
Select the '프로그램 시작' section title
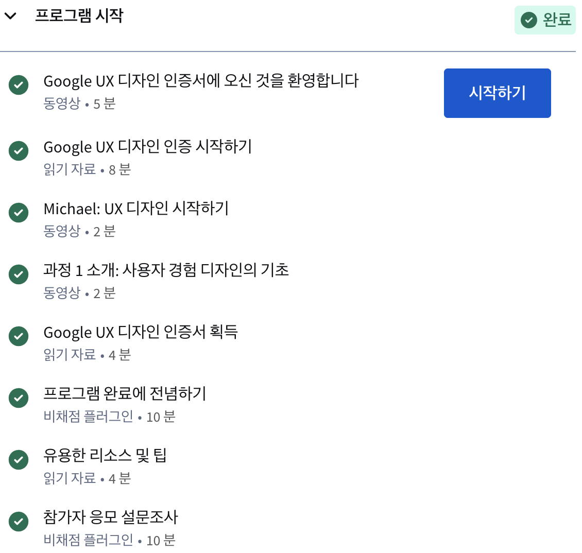[79, 16]
